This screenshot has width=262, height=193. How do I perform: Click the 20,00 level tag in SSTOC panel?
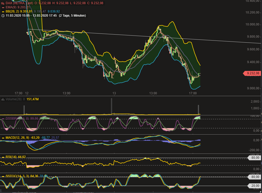click(x=254, y=186)
